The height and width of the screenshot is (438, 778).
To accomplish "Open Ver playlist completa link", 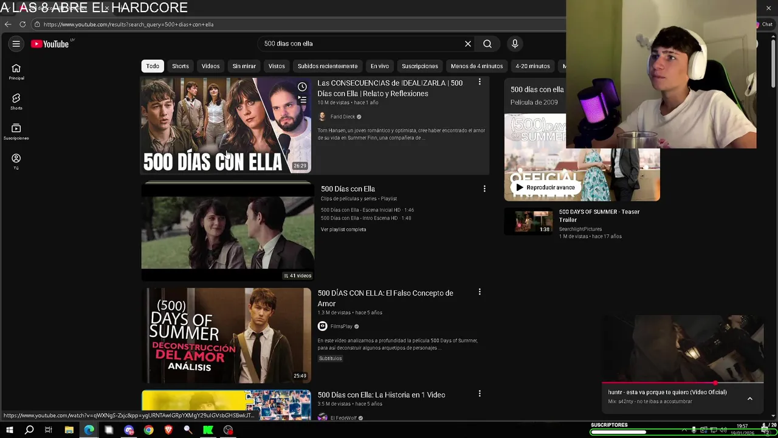I will (343, 229).
